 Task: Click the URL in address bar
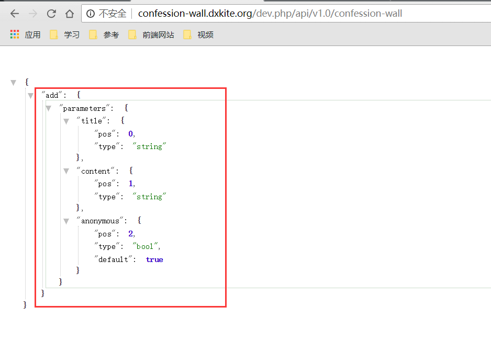[270, 14]
